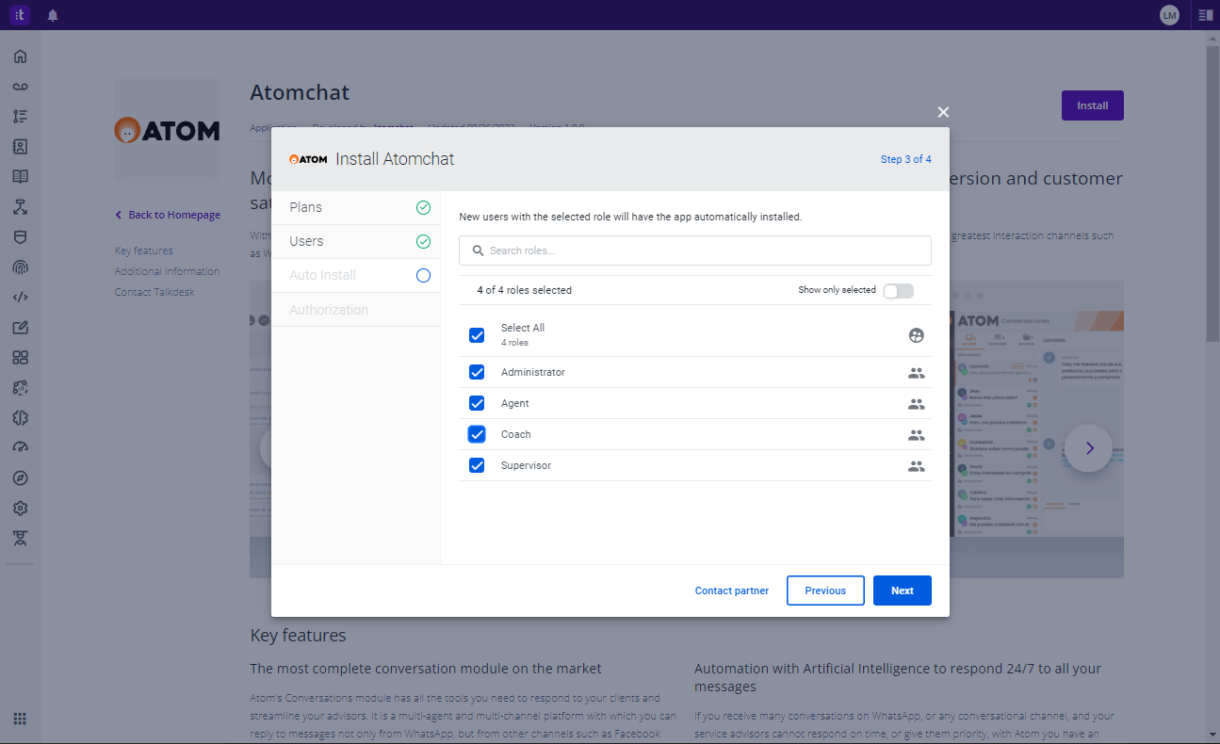Click the fingerprint icon in sidebar
The image size is (1220, 744).
coord(20,267)
